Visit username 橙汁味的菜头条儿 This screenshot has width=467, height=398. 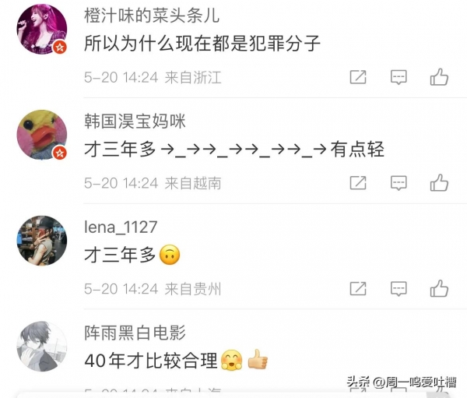(152, 16)
